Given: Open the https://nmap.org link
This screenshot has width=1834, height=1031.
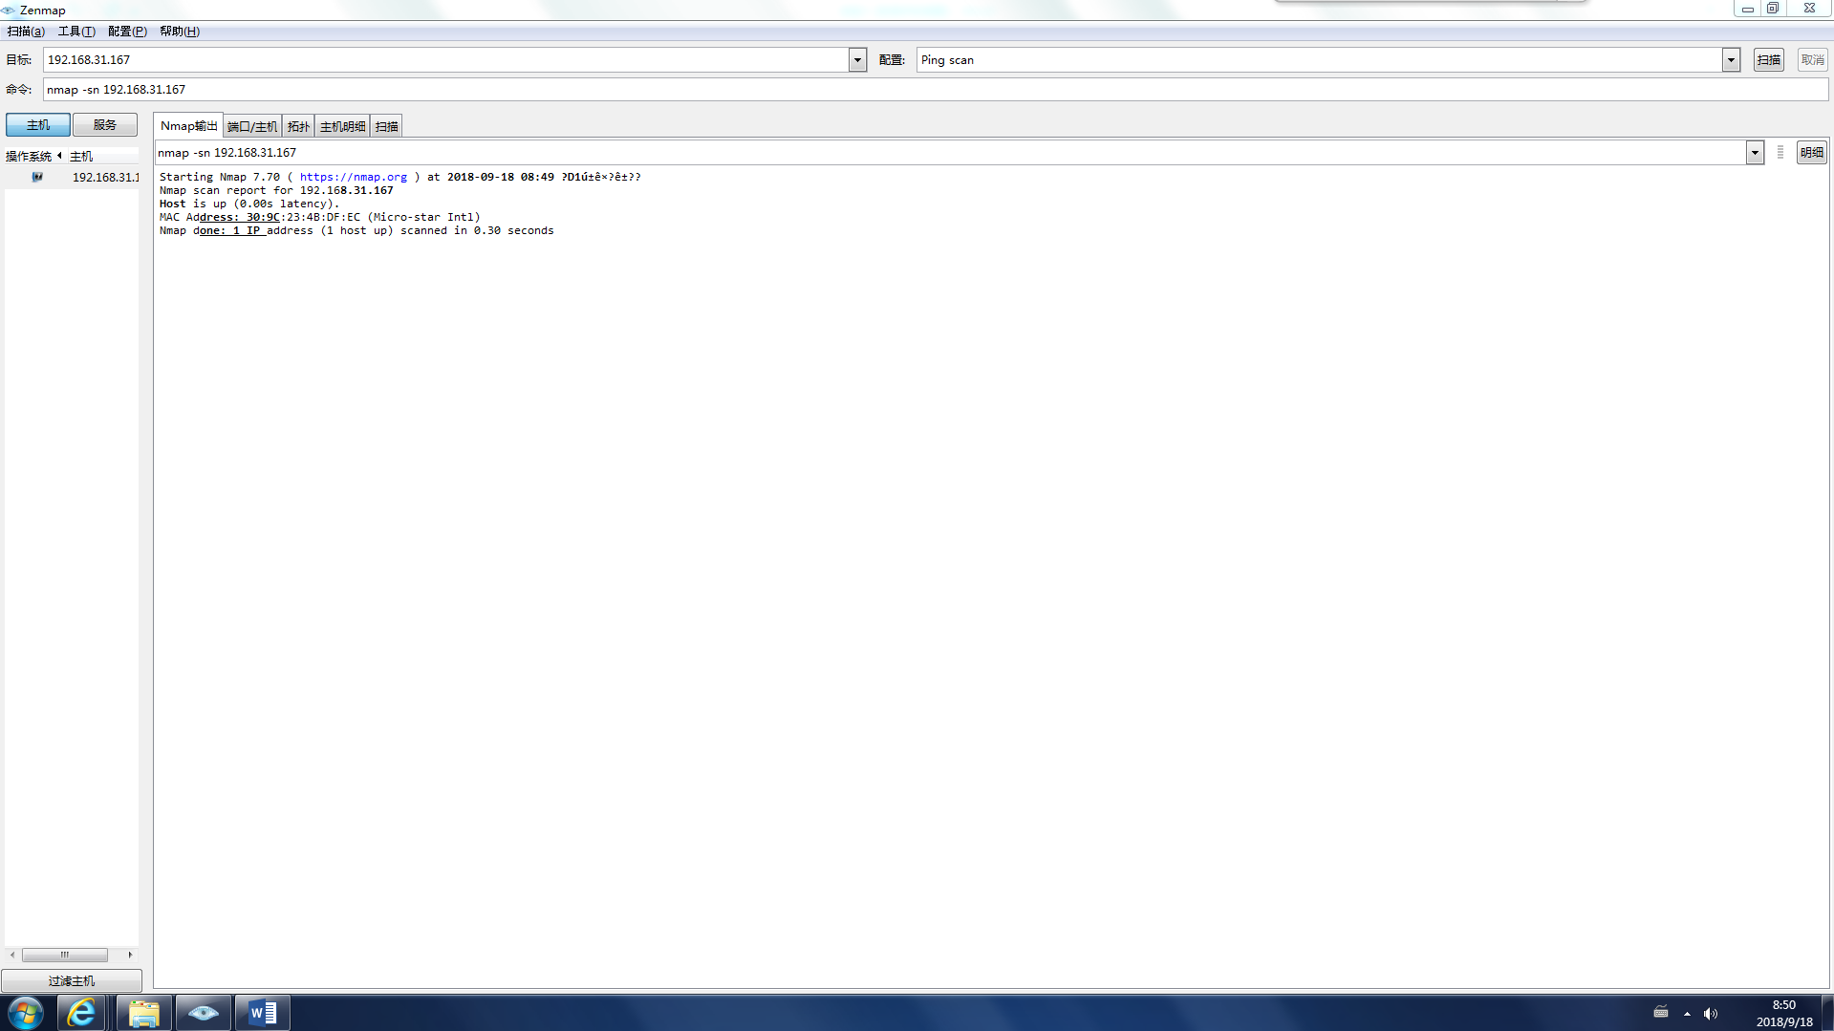Looking at the screenshot, I should coord(354,177).
